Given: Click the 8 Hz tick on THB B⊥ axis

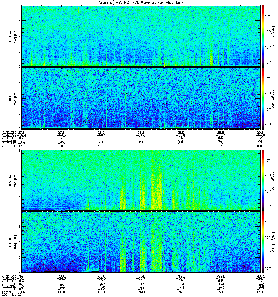Looking at the screenshot, I should point(20,6).
